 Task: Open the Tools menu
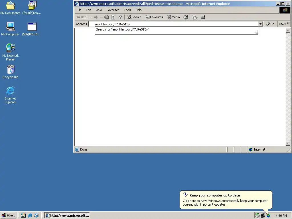coord(127,10)
